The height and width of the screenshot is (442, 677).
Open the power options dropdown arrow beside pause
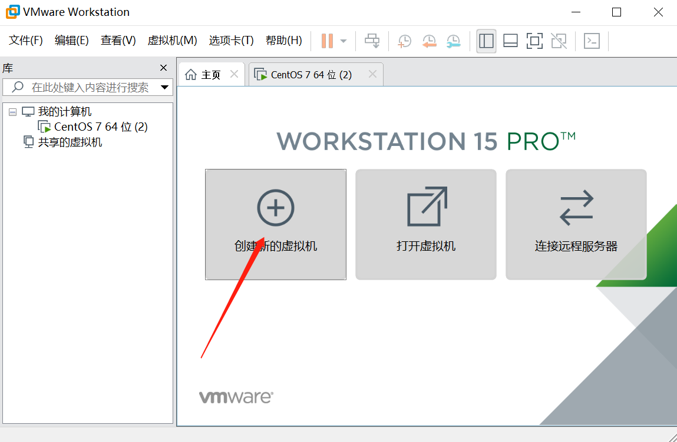pyautogui.click(x=344, y=41)
